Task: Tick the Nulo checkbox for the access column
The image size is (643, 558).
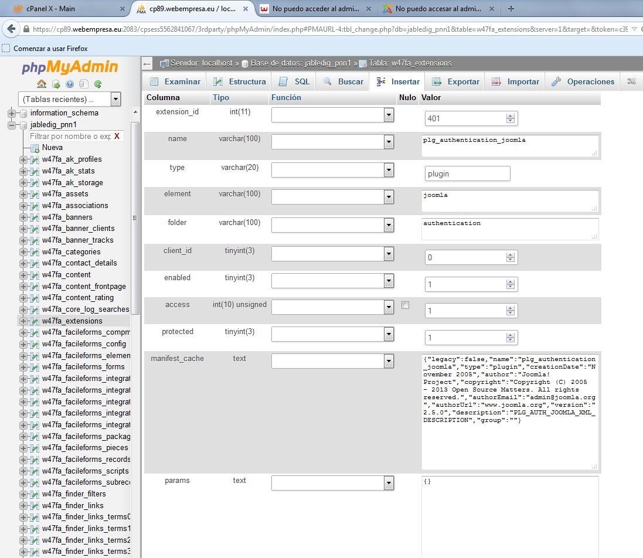Action: 405,305
